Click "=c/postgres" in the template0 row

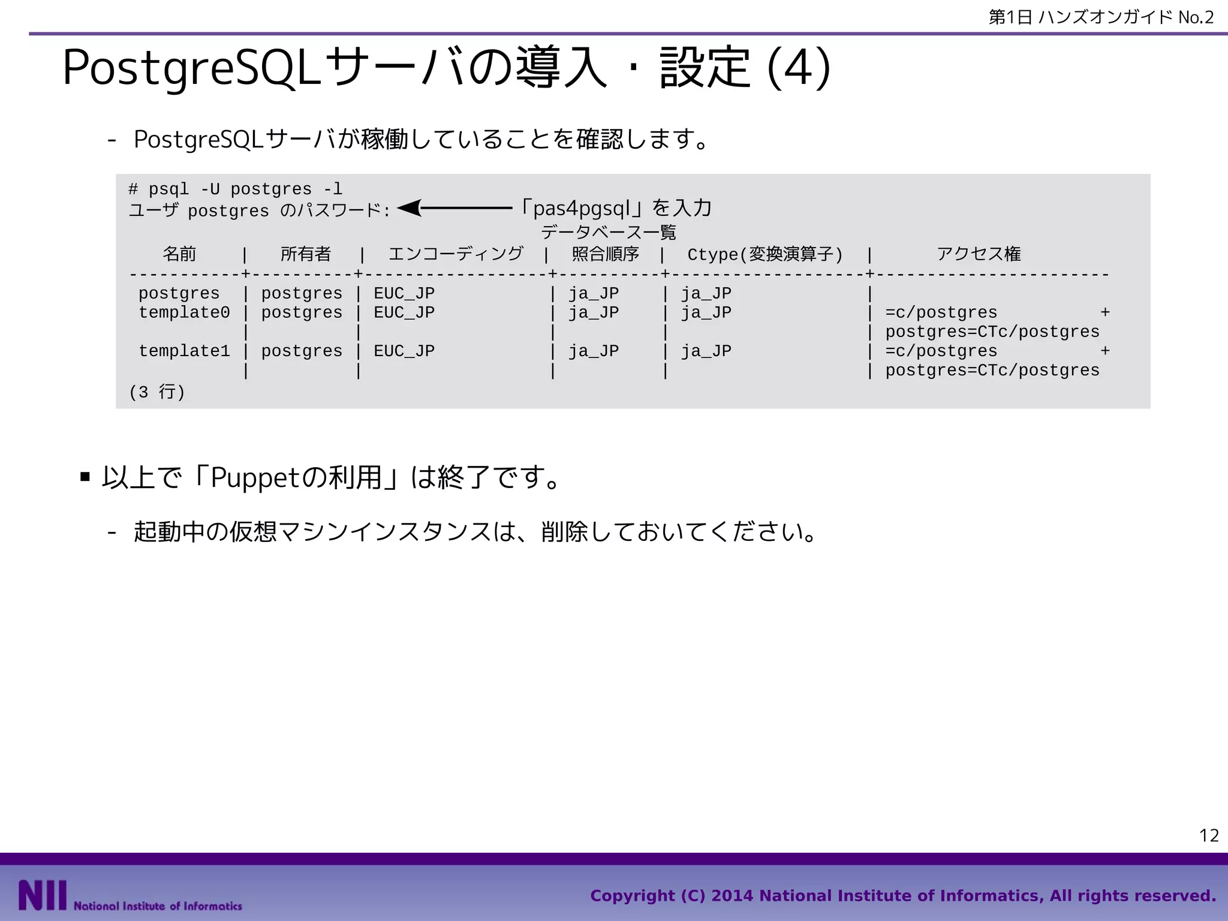[941, 313]
